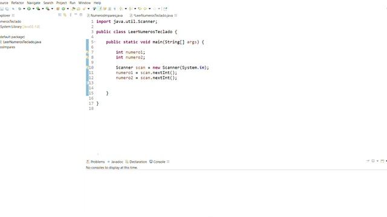Maximize the Package Explorer panel
Image resolution: width=387 pixels, height=217 pixels.
click(x=80, y=14)
